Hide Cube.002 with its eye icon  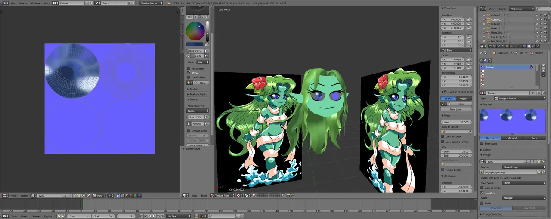point(536,20)
